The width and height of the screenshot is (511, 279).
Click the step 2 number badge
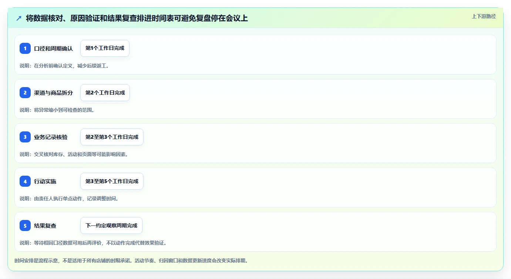click(x=25, y=93)
